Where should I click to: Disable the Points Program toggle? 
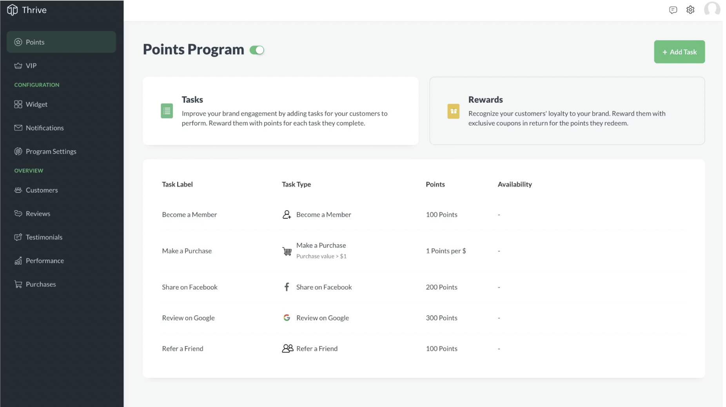[x=257, y=50]
